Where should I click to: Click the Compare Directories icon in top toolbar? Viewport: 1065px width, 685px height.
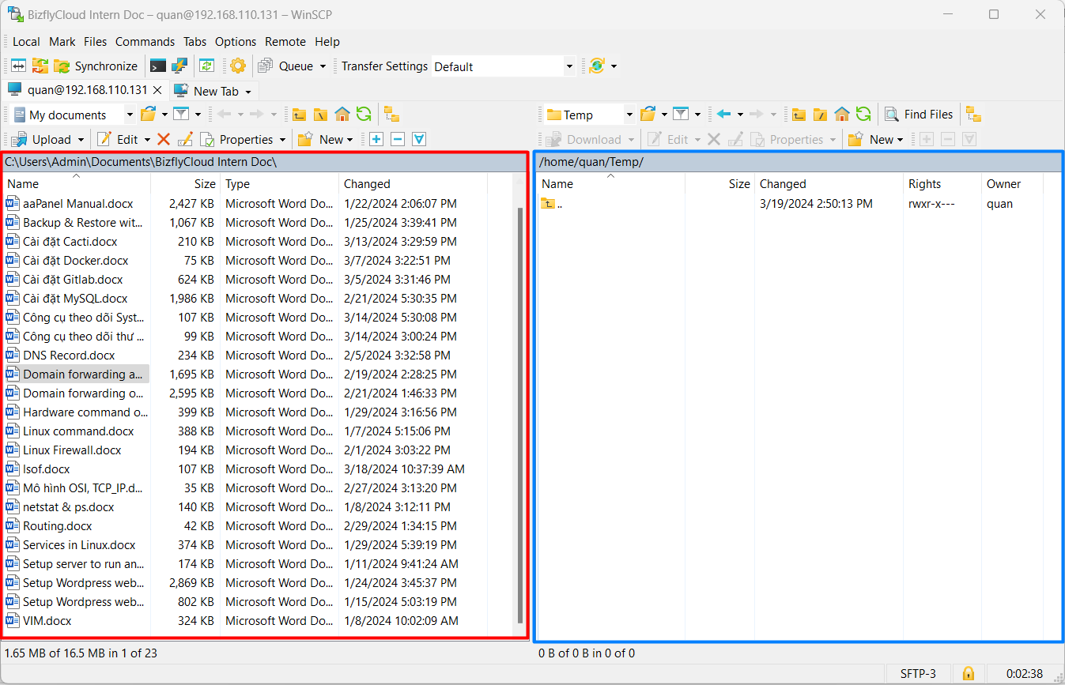18,66
